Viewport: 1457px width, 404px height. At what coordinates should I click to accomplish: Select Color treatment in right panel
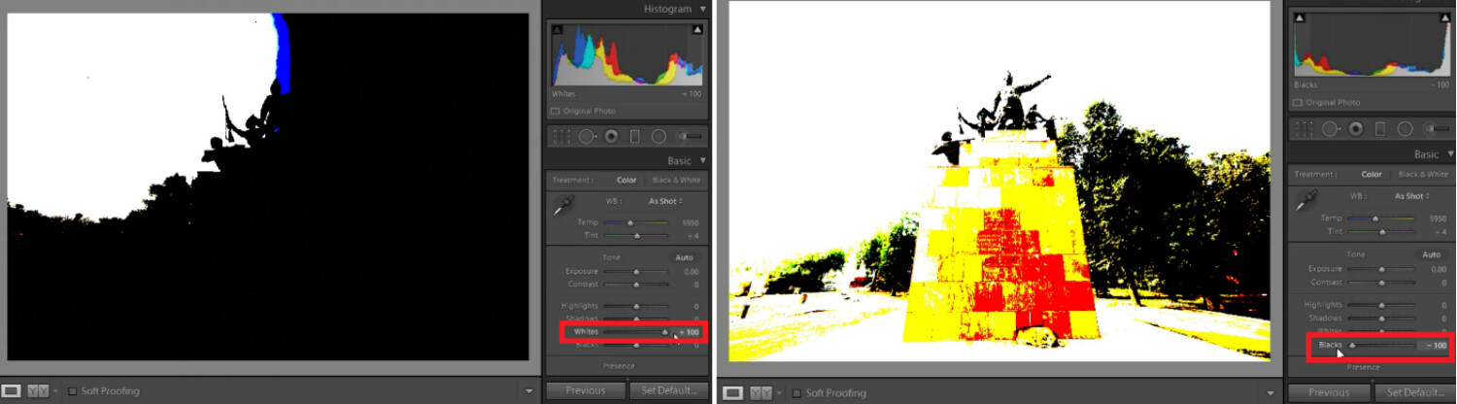pos(1371,174)
